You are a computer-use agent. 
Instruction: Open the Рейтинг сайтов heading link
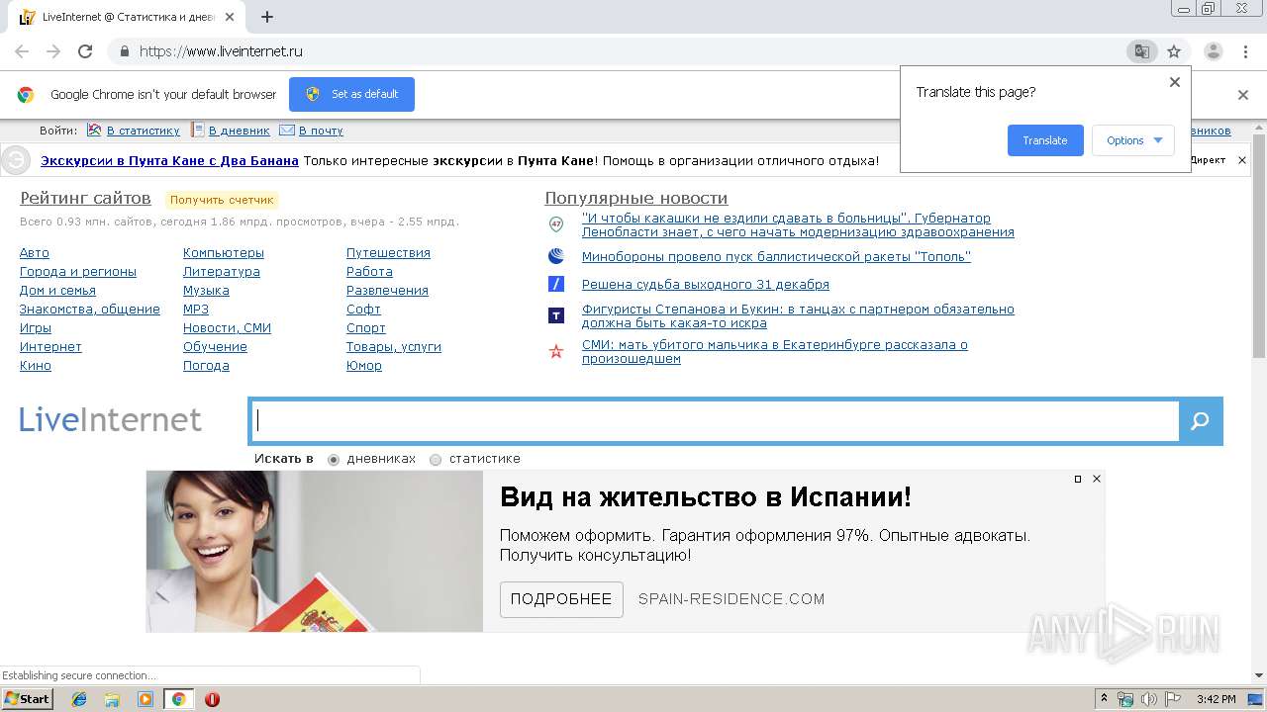coord(85,198)
